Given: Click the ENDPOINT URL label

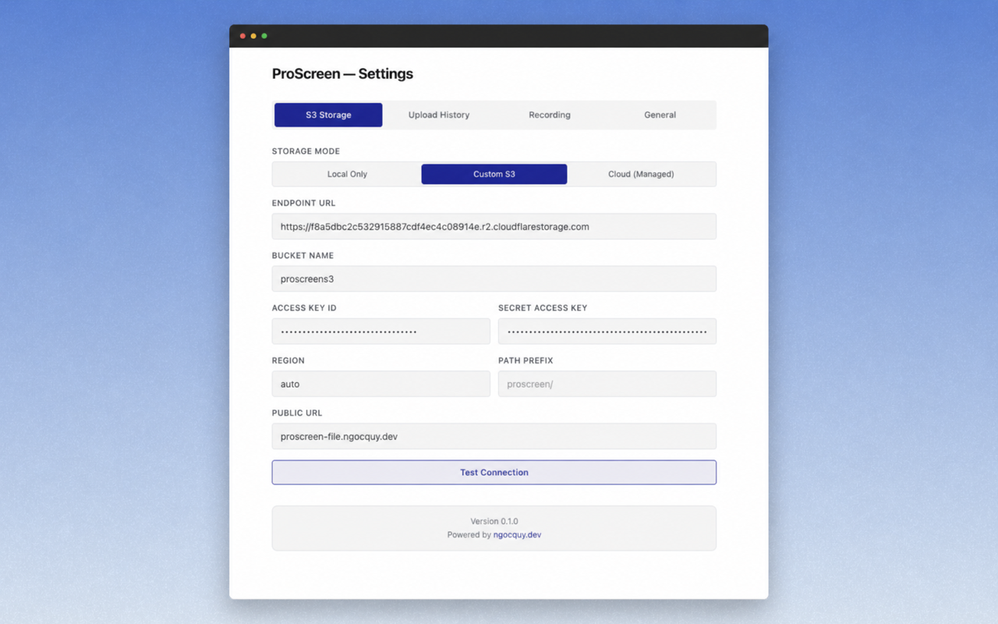Looking at the screenshot, I should pyautogui.click(x=303, y=203).
